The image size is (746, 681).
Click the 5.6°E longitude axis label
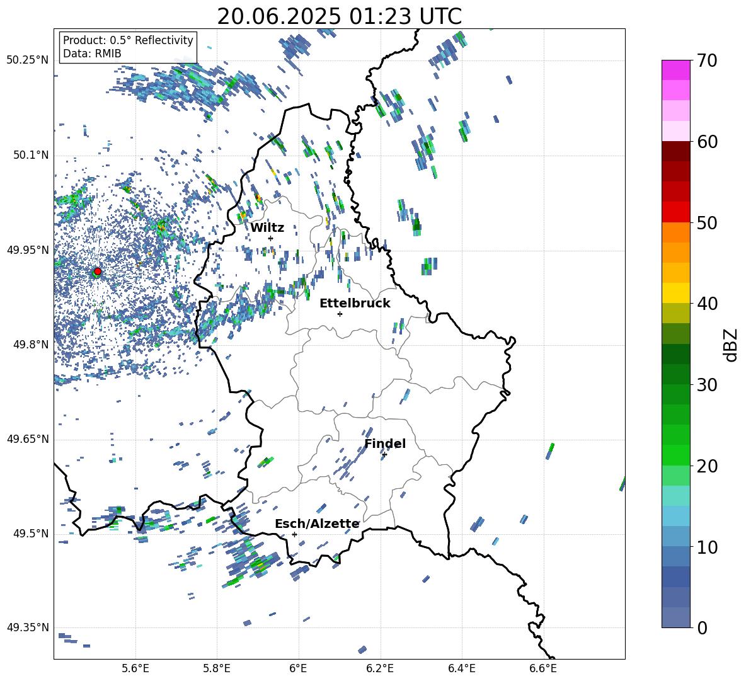pos(135,668)
